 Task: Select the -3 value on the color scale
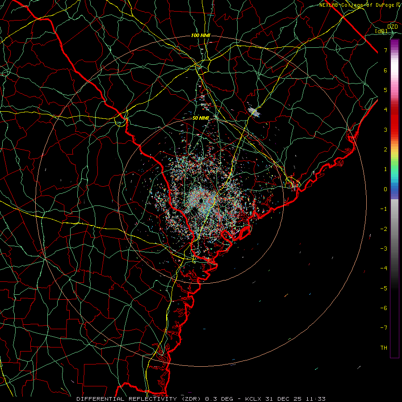click(384, 249)
